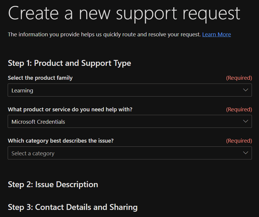Click the information routing description text
This screenshot has height=217, width=259.
104,35
